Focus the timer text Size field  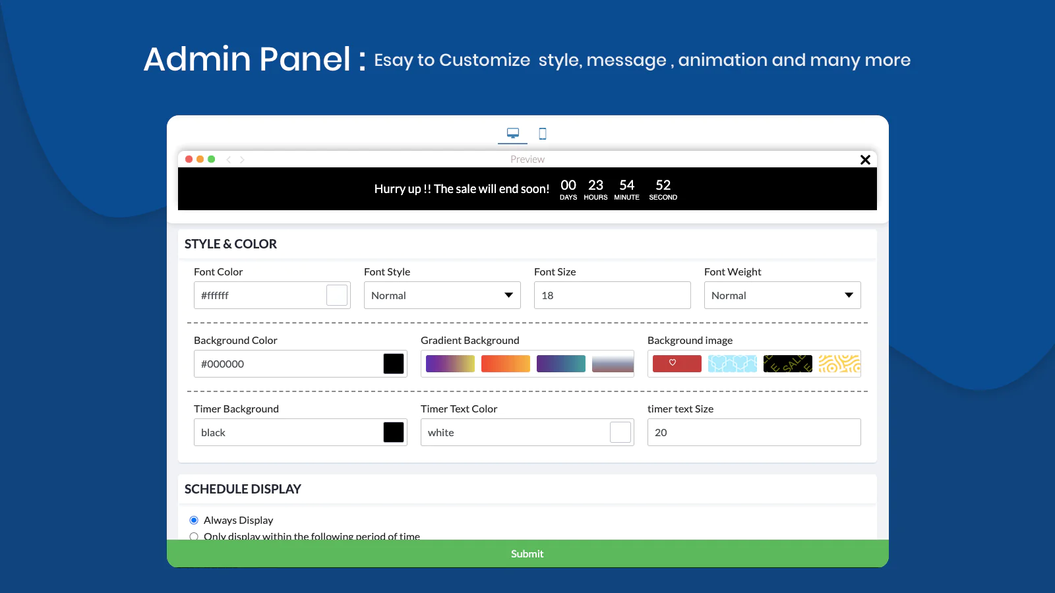pyautogui.click(x=754, y=432)
